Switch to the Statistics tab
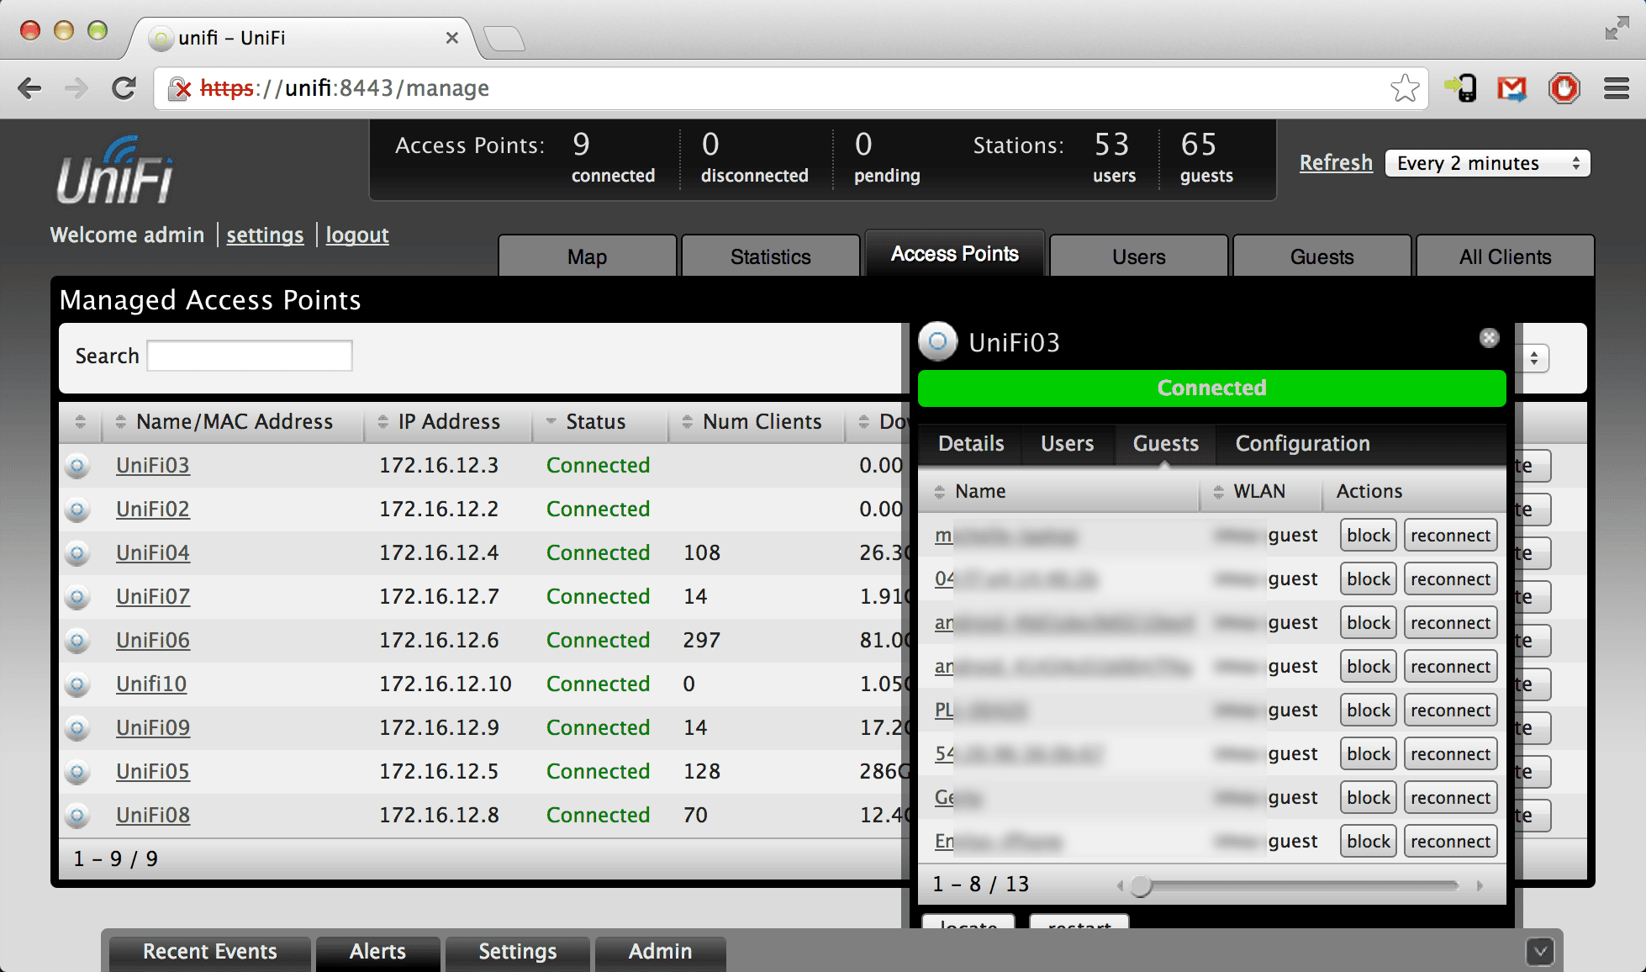Viewport: 1646px width, 972px height. click(770, 257)
